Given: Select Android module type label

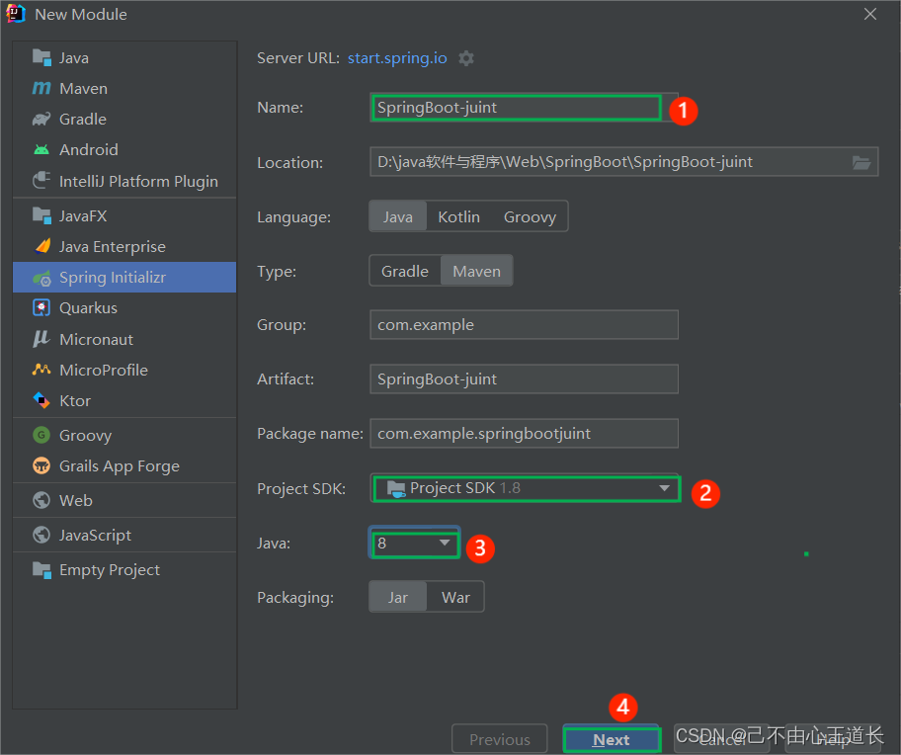Looking at the screenshot, I should tap(89, 150).
